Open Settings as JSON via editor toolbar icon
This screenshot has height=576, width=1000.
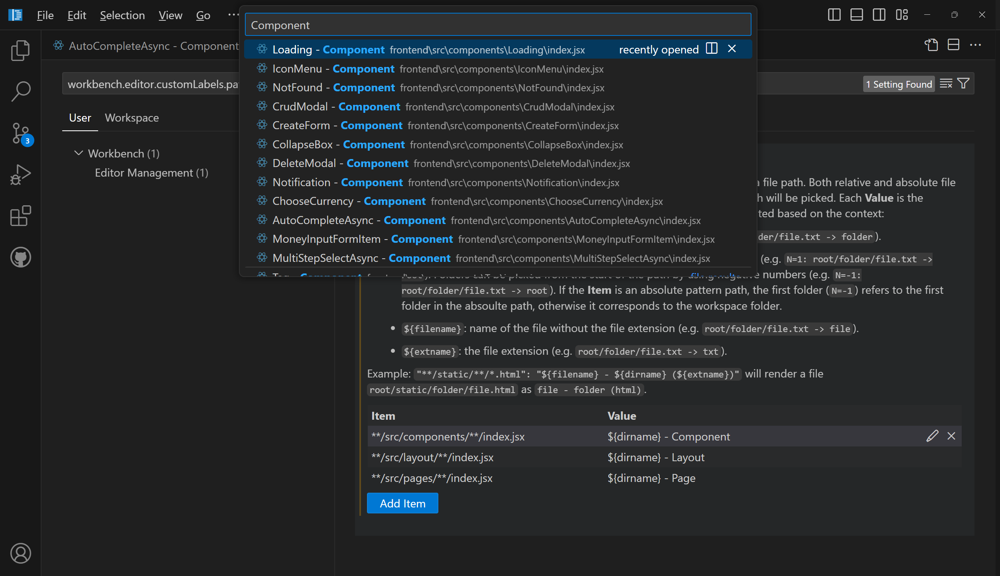pos(931,45)
